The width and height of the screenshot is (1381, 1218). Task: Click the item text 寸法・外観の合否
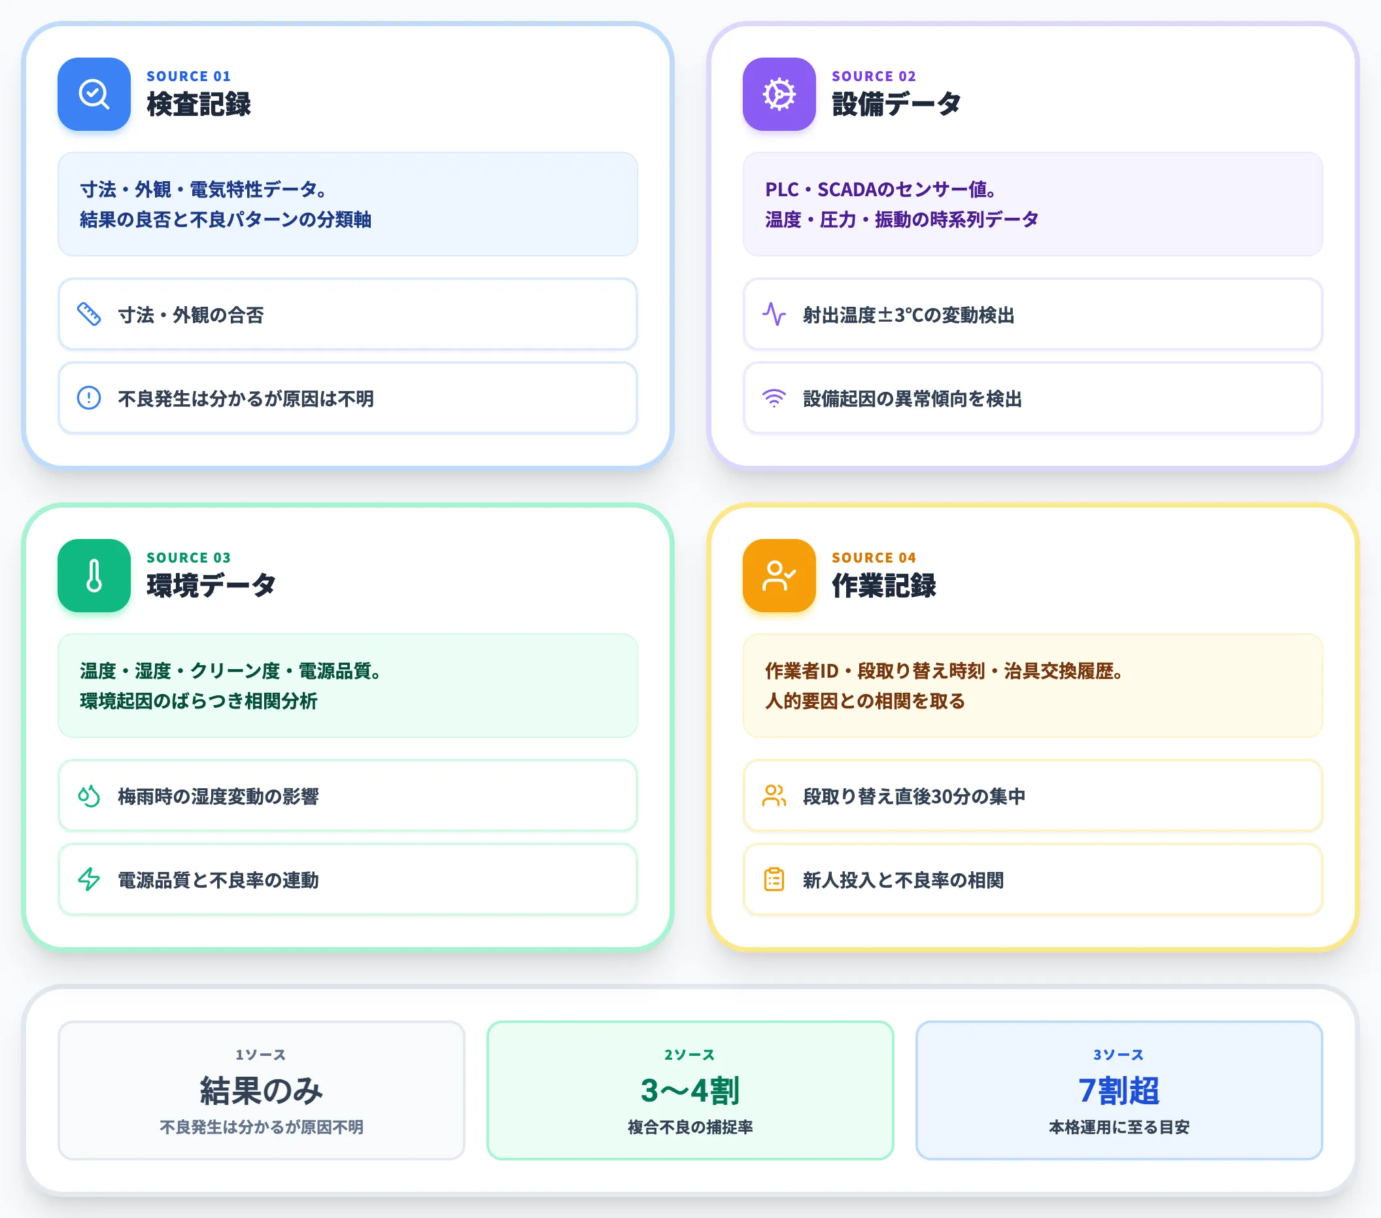point(191,315)
